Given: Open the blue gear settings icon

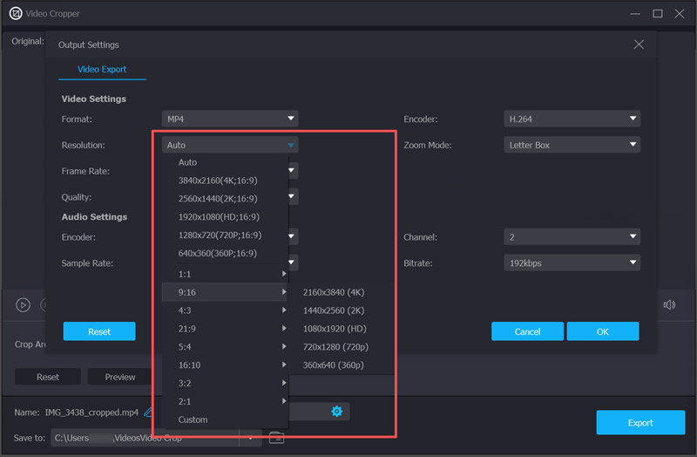Looking at the screenshot, I should [x=336, y=411].
